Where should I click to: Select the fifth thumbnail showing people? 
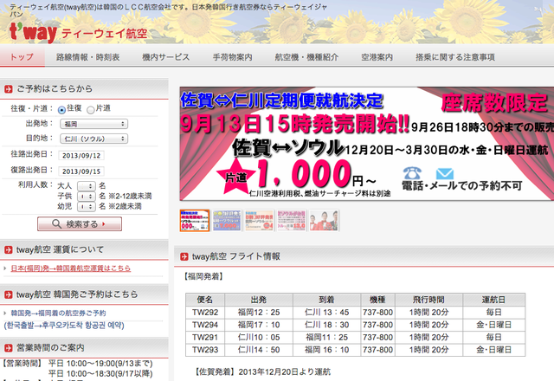(324, 221)
